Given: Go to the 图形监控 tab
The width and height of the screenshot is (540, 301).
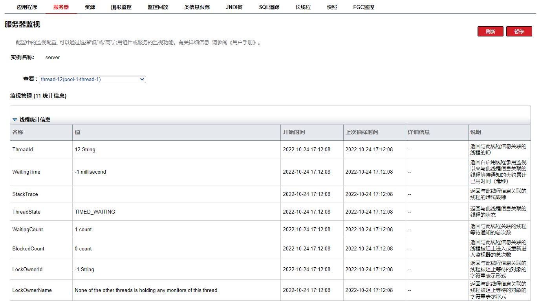Looking at the screenshot, I should [121, 7].
